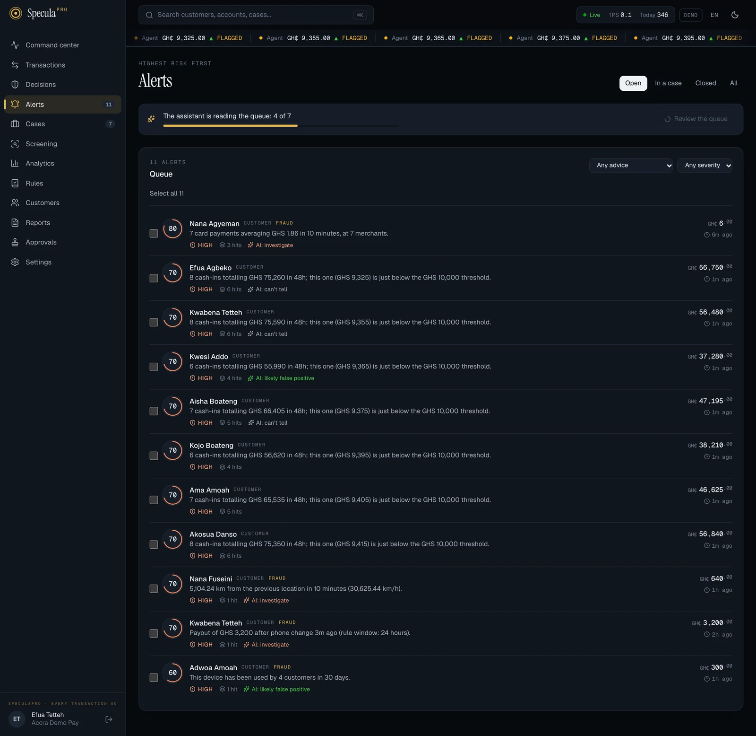Select Nana Fuseini alert checkbox
Screen dimensions: 756x736
tap(154, 589)
